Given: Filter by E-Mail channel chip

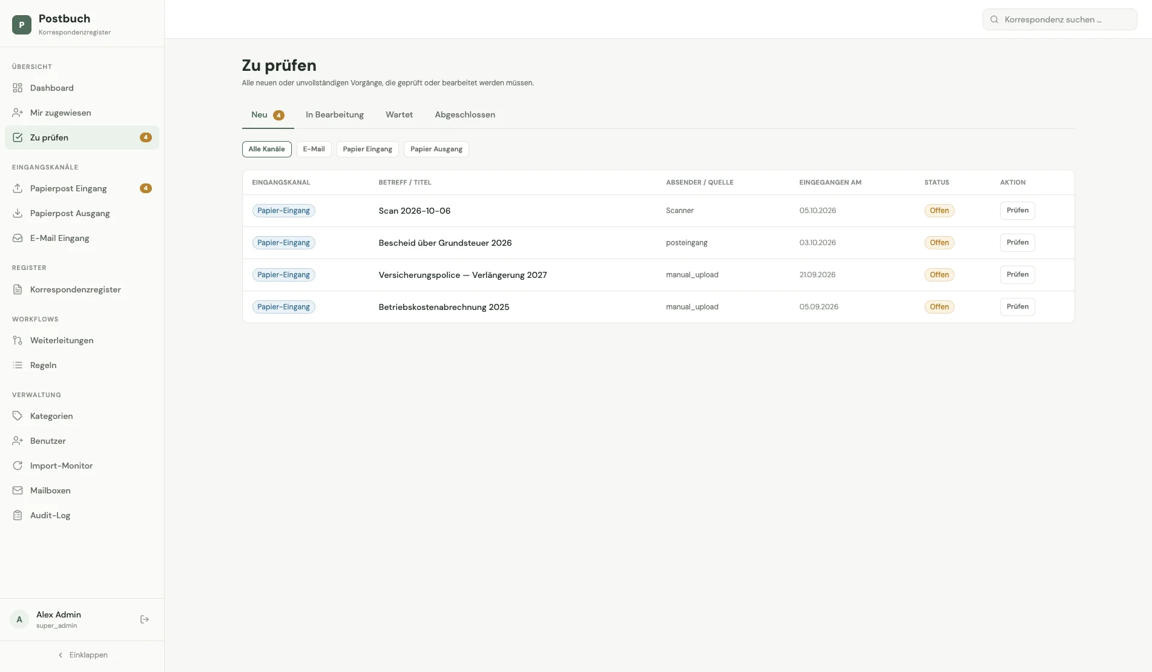Looking at the screenshot, I should pyautogui.click(x=314, y=149).
